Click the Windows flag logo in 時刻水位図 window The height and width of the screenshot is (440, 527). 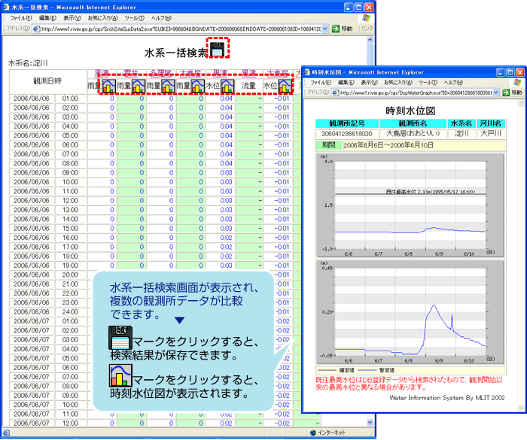coord(516,82)
